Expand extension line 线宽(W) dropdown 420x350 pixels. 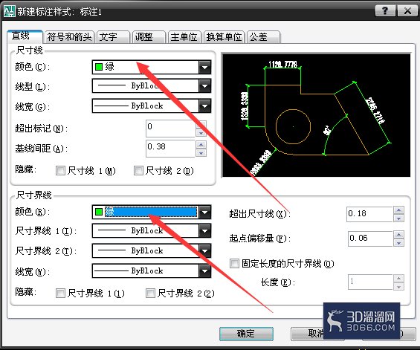click(205, 271)
